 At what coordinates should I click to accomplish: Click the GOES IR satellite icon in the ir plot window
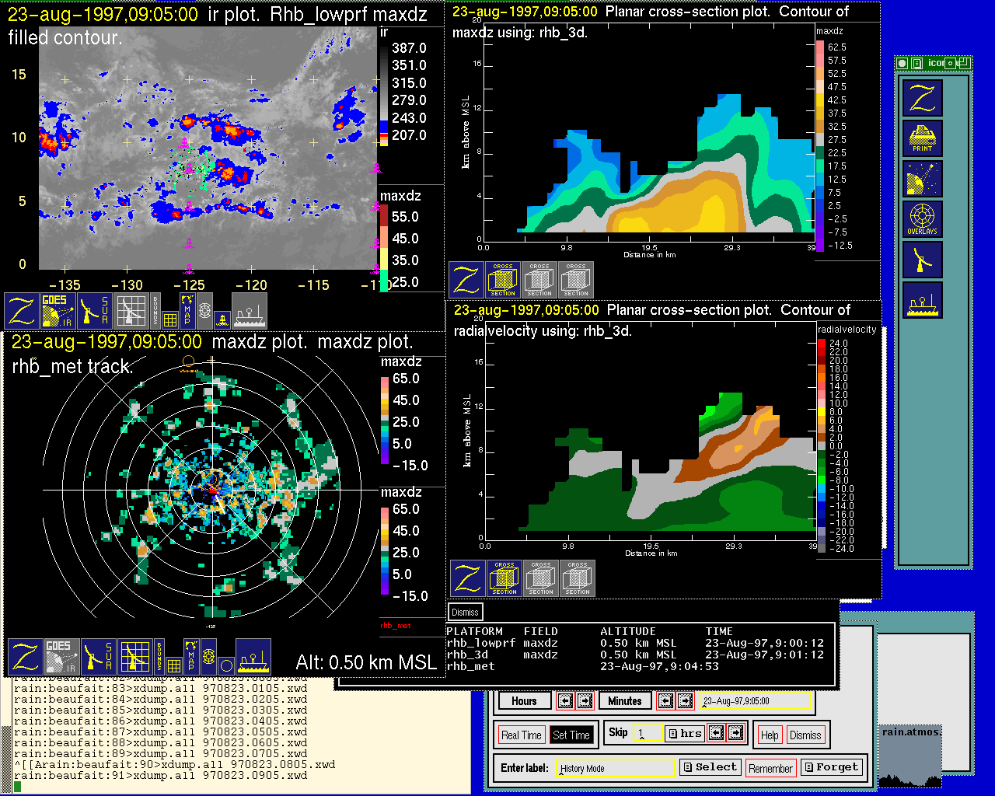coord(59,310)
